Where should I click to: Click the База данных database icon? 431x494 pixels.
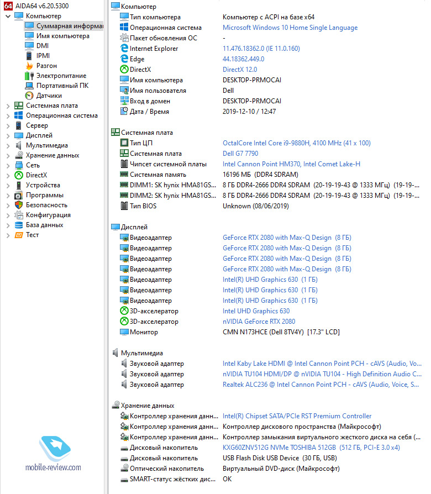click(19, 225)
